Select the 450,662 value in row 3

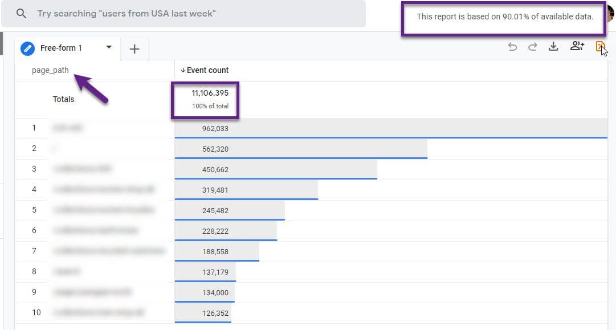215,169
